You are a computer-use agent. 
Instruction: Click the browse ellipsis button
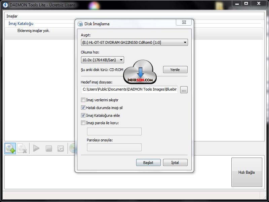(184, 90)
